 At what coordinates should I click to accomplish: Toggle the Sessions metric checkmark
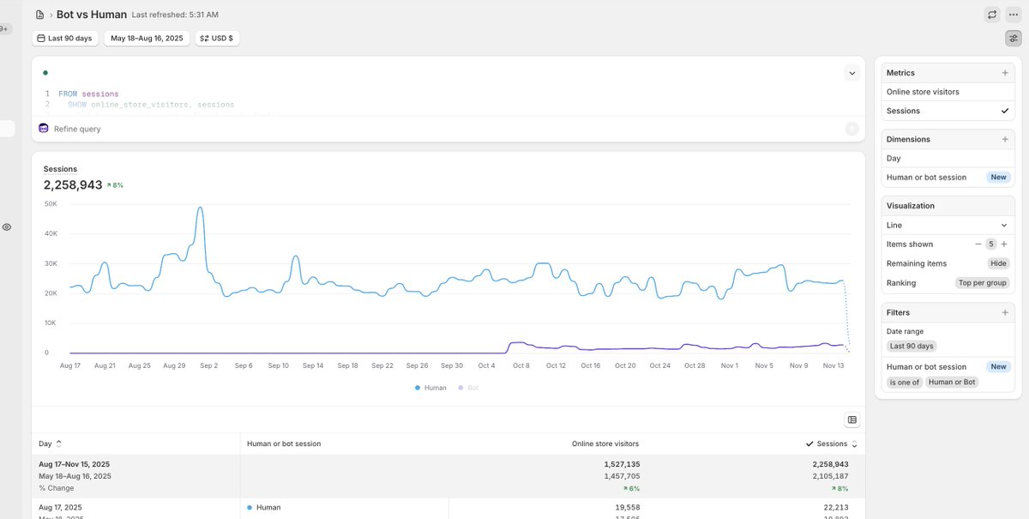[x=1005, y=111]
